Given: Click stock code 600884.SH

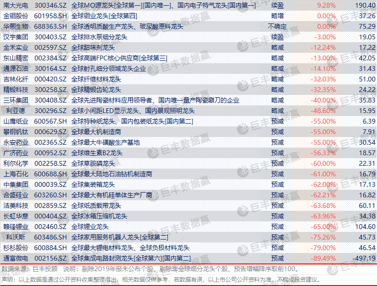Looking at the screenshot, I should pyautogui.click(x=51, y=248).
